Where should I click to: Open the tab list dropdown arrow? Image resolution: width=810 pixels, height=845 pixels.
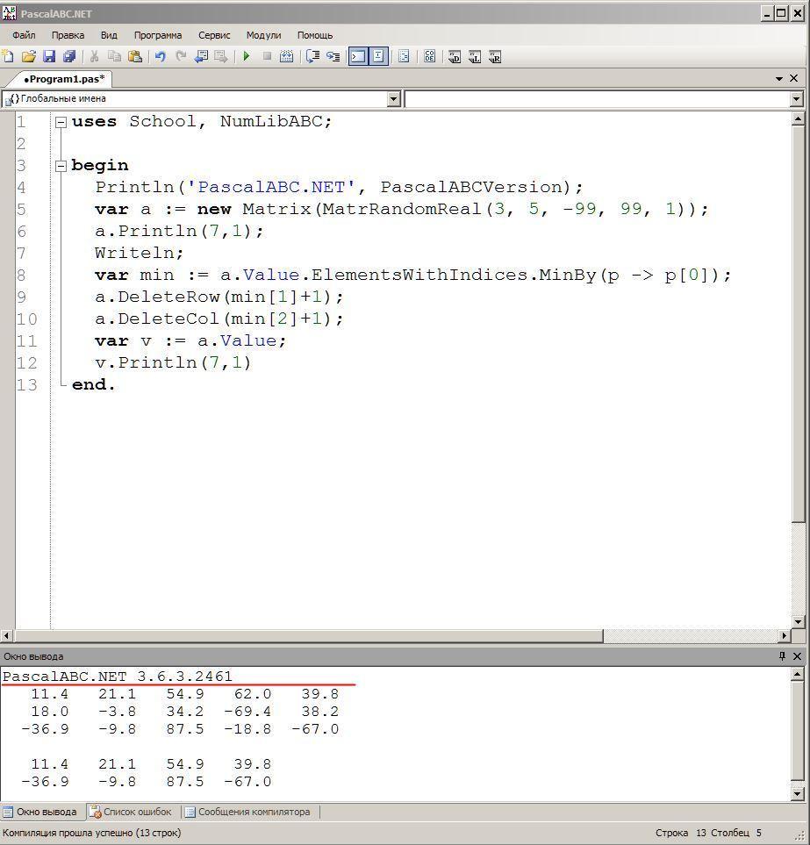click(779, 79)
